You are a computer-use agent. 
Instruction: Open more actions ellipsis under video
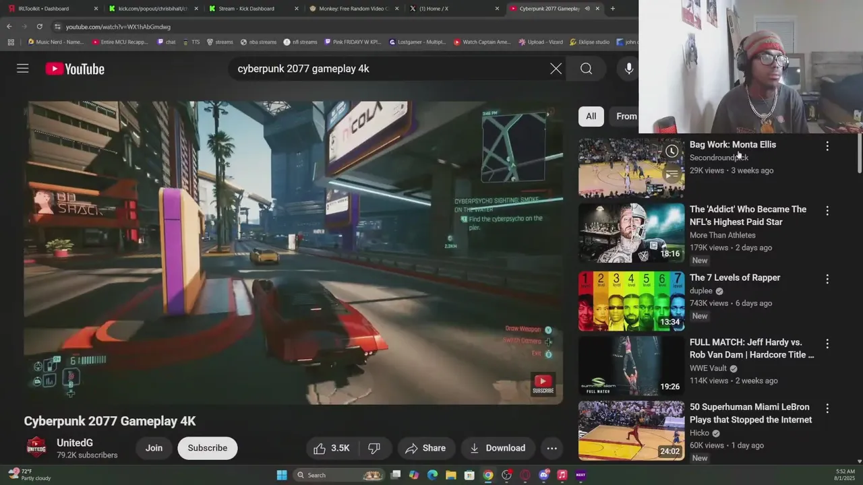point(552,448)
